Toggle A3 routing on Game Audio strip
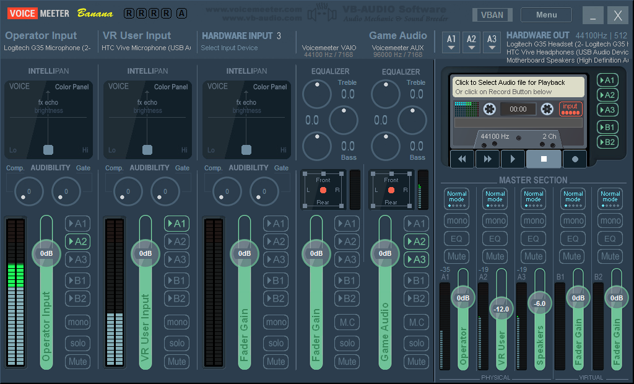The width and height of the screenshot is (634, 384). (x=416, y=260)
